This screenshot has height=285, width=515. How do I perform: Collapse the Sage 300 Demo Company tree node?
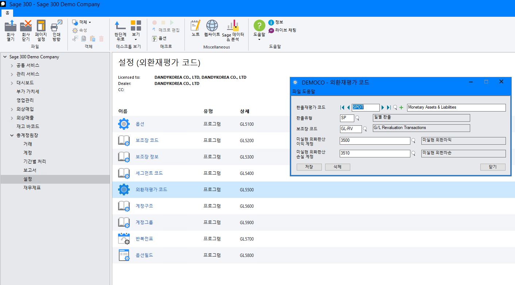coord(5,57)
